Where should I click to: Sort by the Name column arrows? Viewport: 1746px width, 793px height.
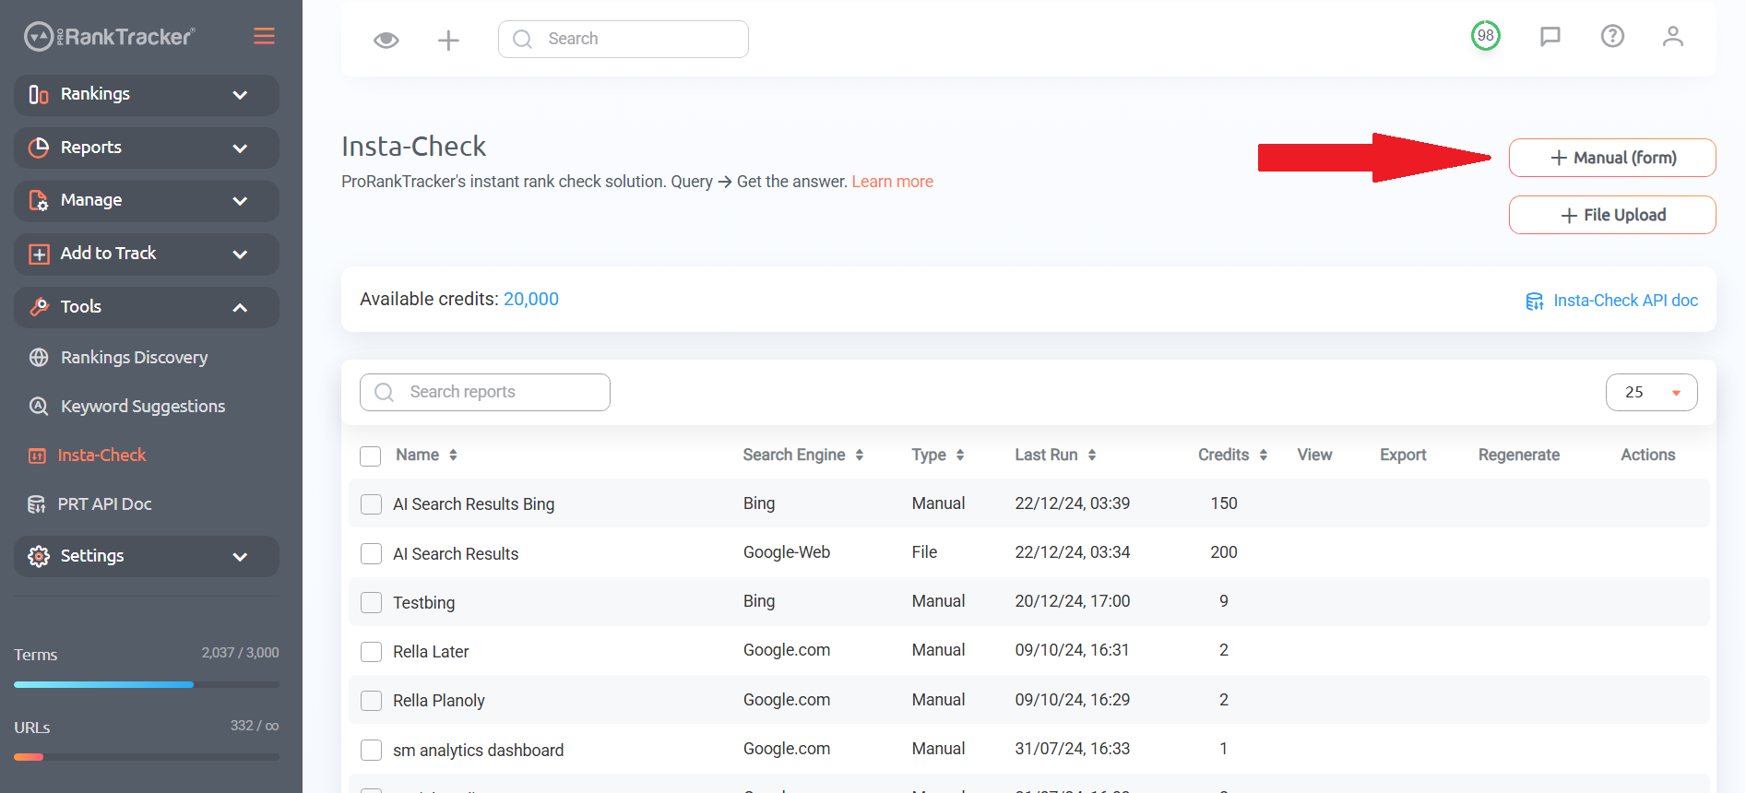point(453,455)
